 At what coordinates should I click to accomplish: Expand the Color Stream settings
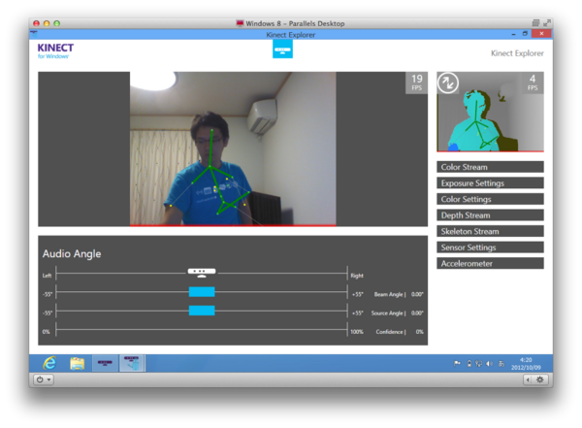click(490, 167)
